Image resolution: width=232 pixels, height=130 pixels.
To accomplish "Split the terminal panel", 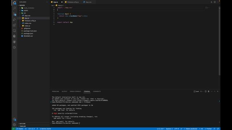I will [206, 91].
